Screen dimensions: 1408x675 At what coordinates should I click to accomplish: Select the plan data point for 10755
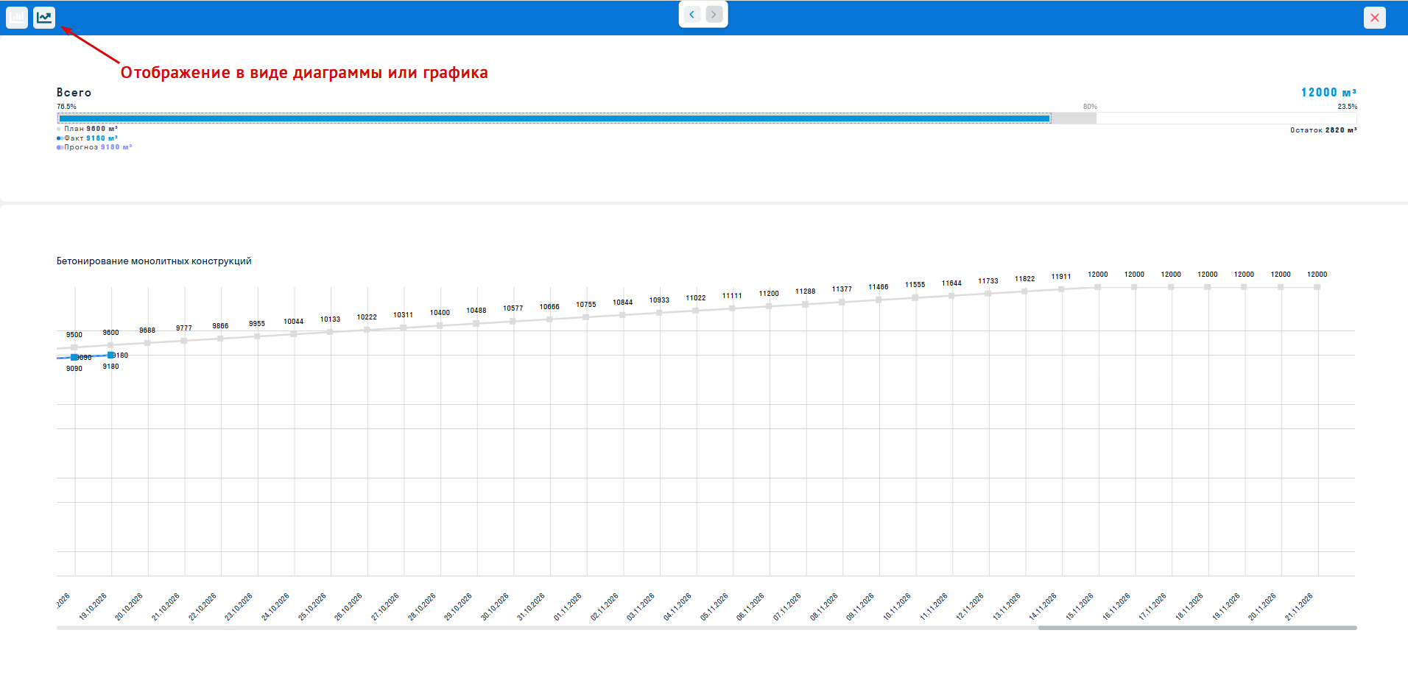(586, 317)
